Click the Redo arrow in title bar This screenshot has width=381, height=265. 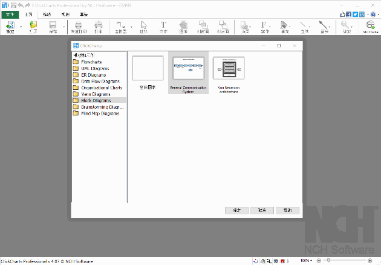(x=27, y=5)
